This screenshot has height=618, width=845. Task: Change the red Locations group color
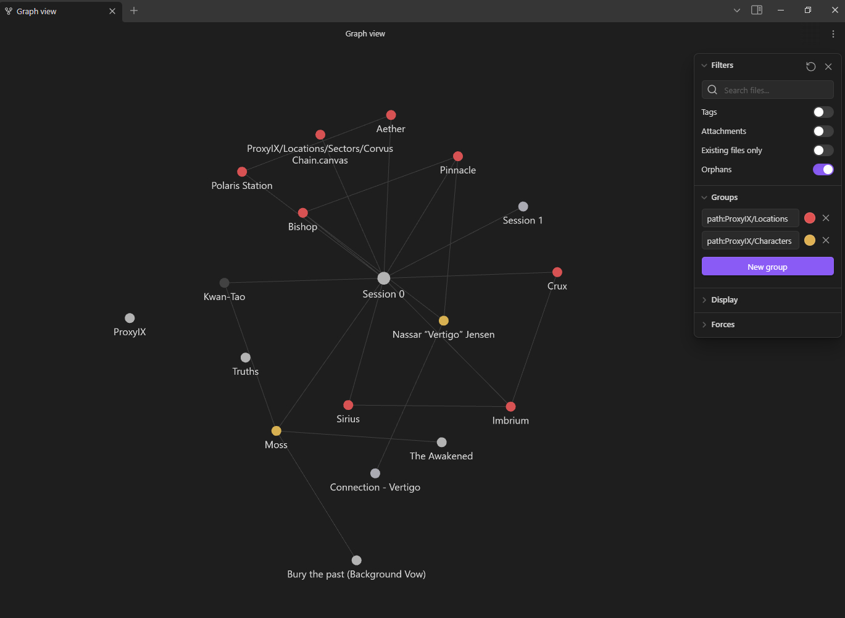point(810,218)
